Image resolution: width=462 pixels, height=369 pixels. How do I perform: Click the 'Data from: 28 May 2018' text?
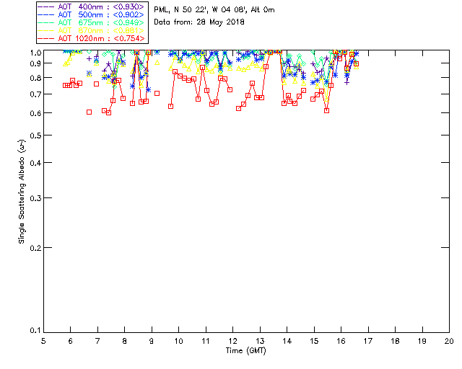pos(200,22)
